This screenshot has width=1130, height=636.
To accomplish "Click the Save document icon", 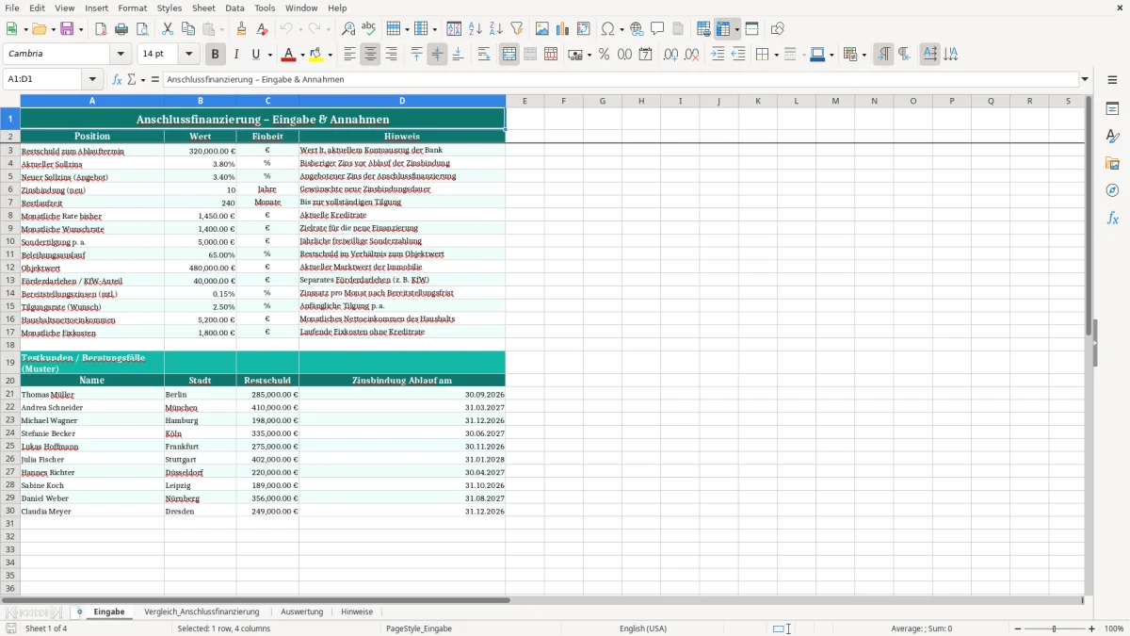I will tap(67, 29).
